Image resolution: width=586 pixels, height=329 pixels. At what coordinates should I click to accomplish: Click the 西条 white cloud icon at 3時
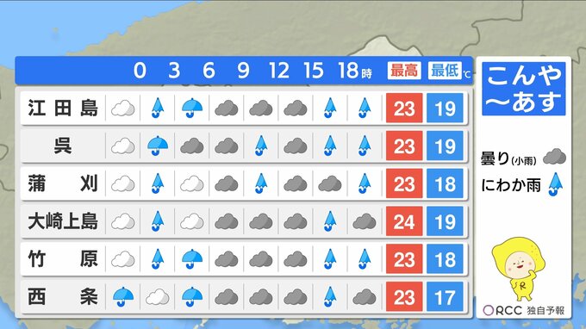(158, 297)
